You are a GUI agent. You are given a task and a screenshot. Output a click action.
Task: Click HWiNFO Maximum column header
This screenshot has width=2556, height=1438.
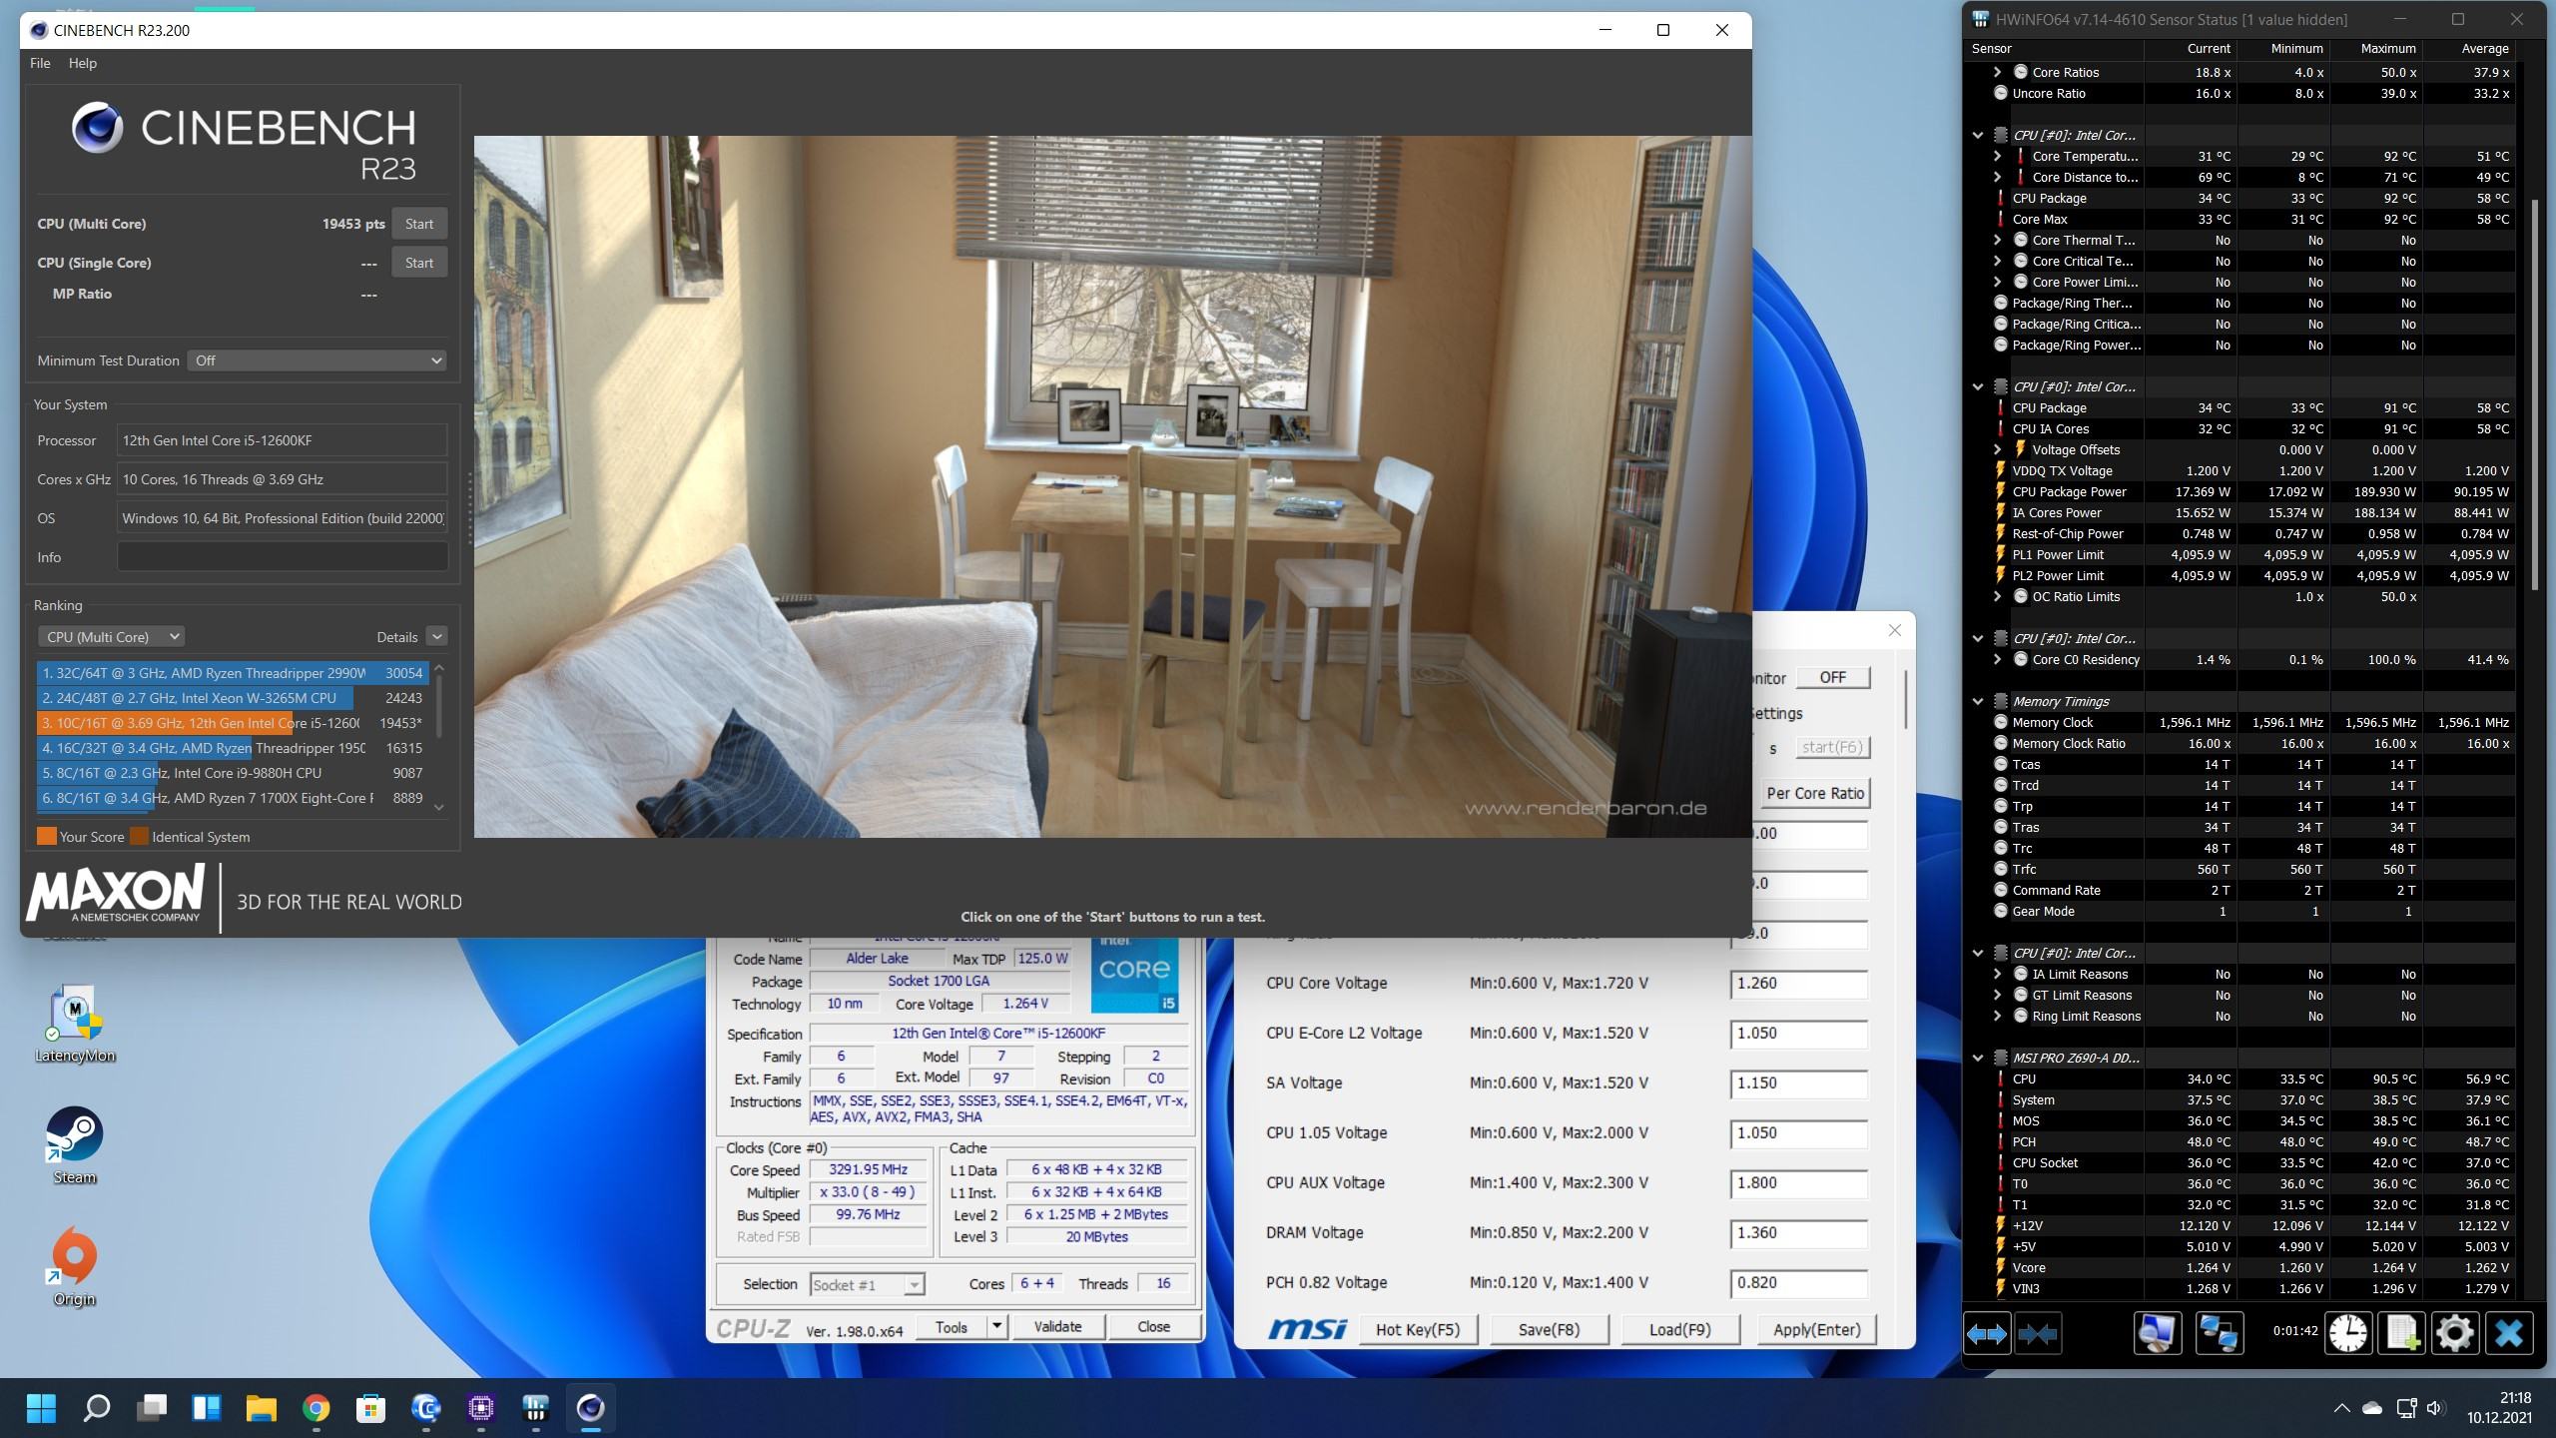tap(2376, 49)
